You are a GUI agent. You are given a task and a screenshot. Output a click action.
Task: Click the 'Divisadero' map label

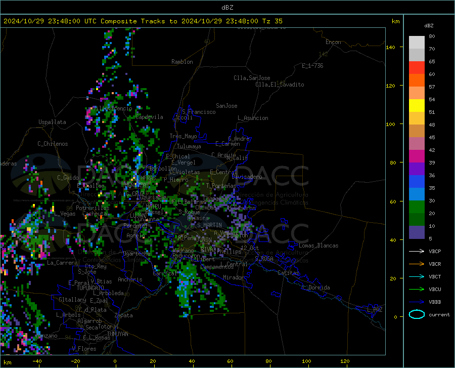pos(247,177)
